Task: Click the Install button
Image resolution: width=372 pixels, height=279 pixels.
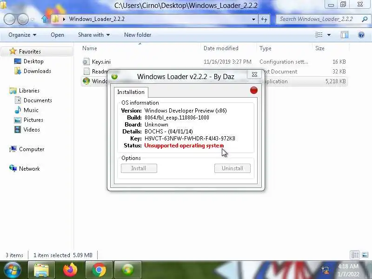Action: click(x=139, y=168)
